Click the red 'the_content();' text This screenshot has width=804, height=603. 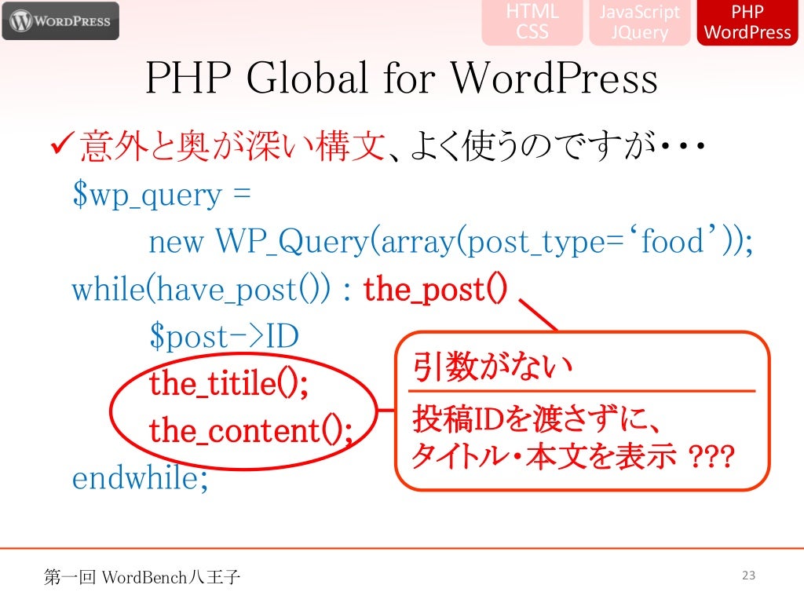click(250, 430)
